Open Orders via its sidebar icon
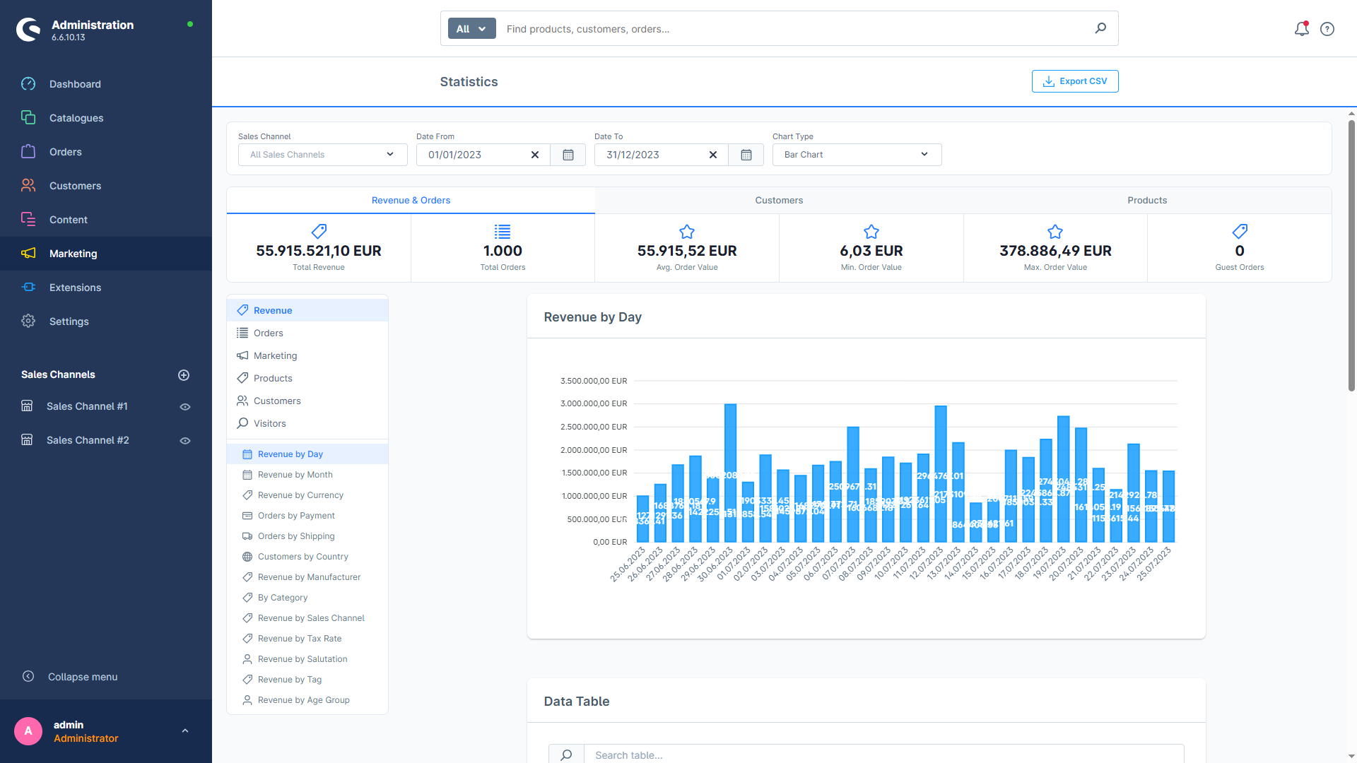This screenshot has height=763, width=1357. [28, 151]
